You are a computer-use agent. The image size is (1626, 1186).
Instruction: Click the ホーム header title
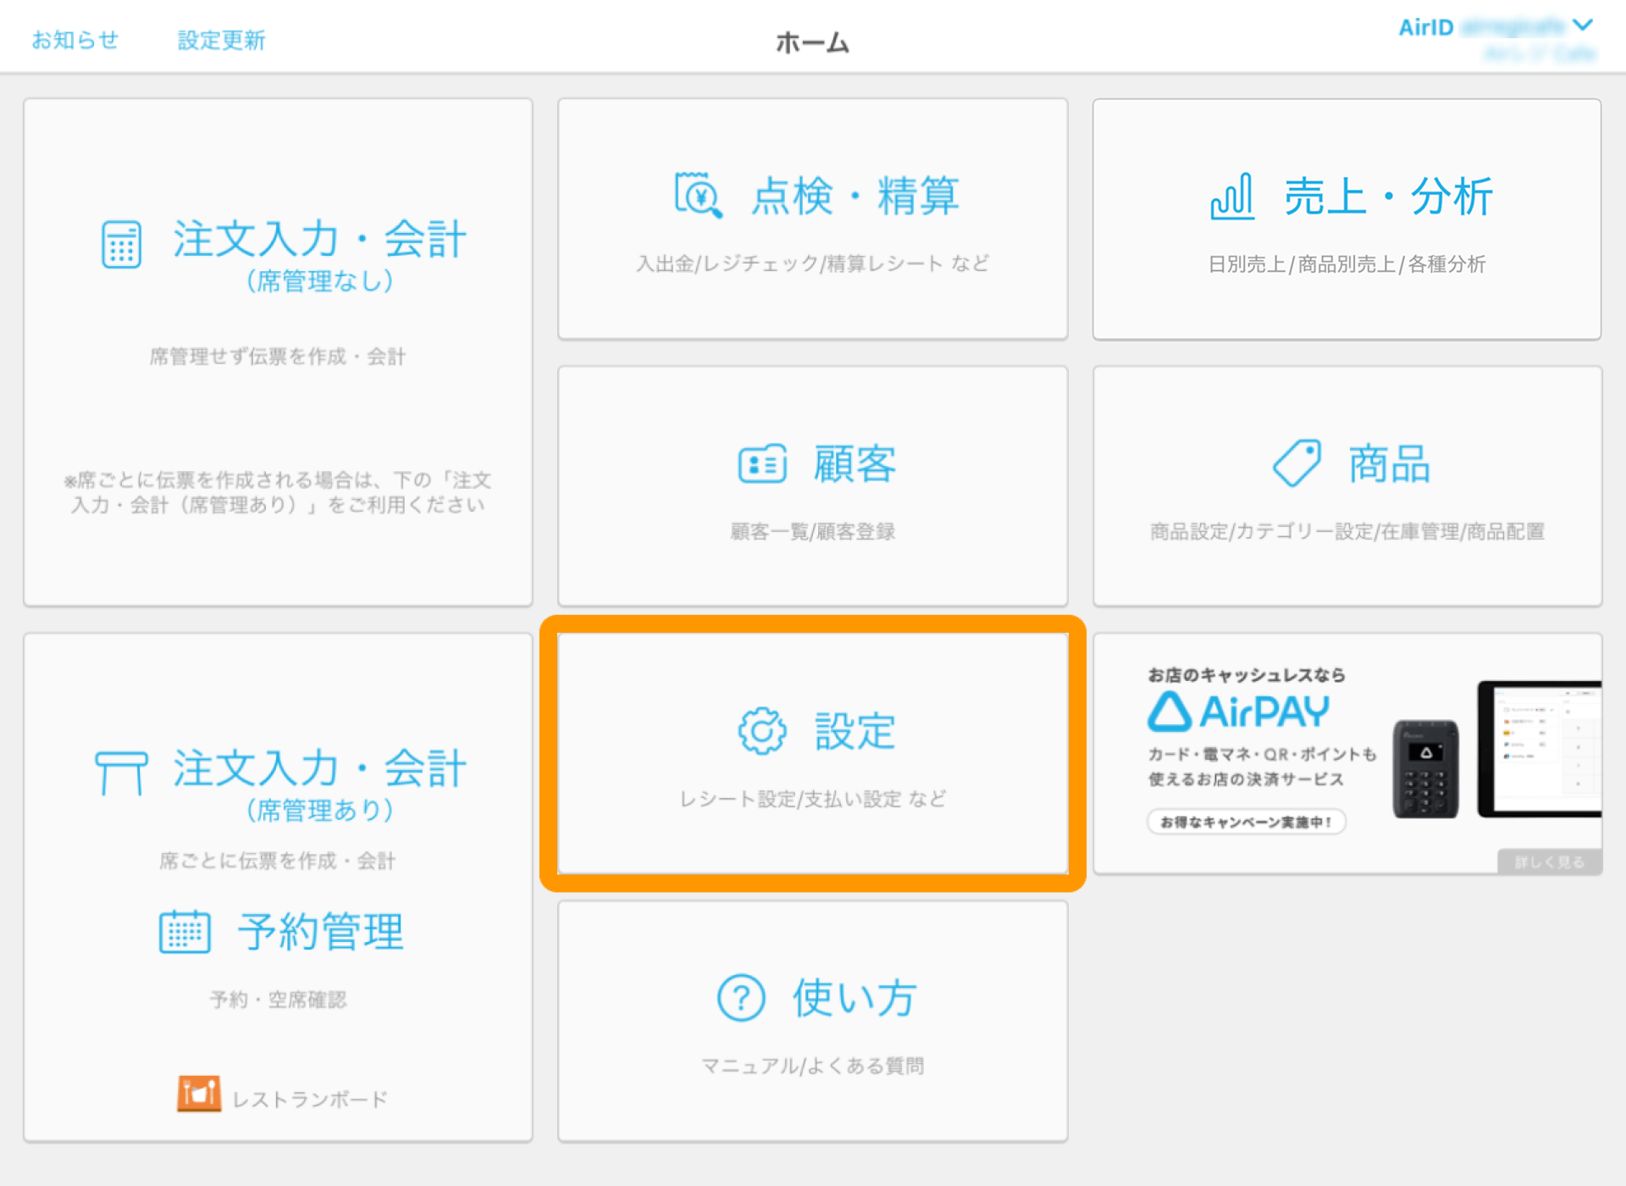tap(812, 42)
